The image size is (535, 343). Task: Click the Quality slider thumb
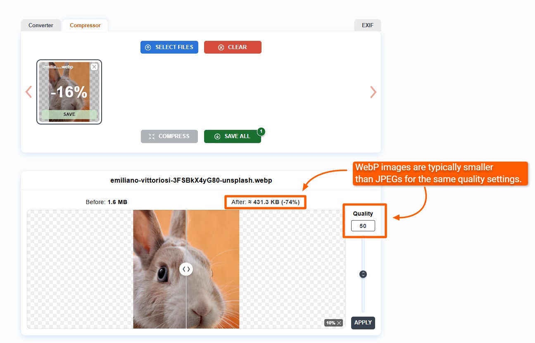pos(363,274)
